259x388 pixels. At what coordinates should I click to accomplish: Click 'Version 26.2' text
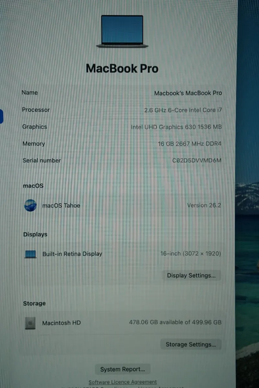pyautogui.click(x=204, y=205)
